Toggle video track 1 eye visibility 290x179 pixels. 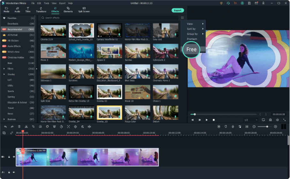point(14,157)
